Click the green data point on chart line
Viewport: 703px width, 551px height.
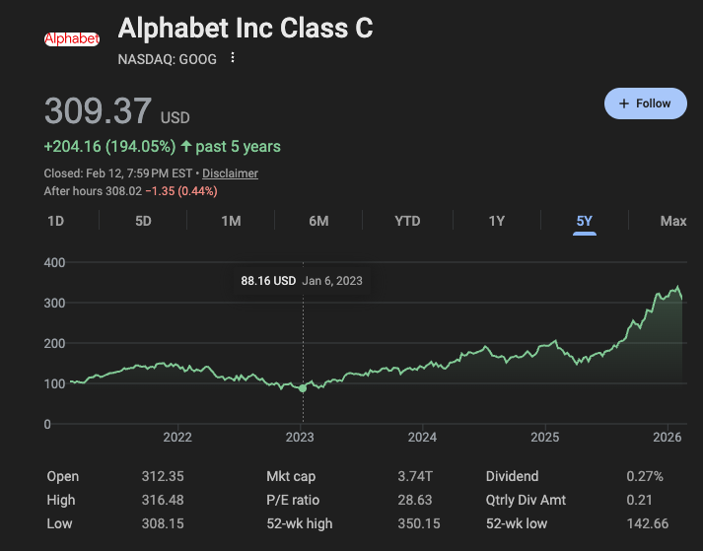click(303, 388)
